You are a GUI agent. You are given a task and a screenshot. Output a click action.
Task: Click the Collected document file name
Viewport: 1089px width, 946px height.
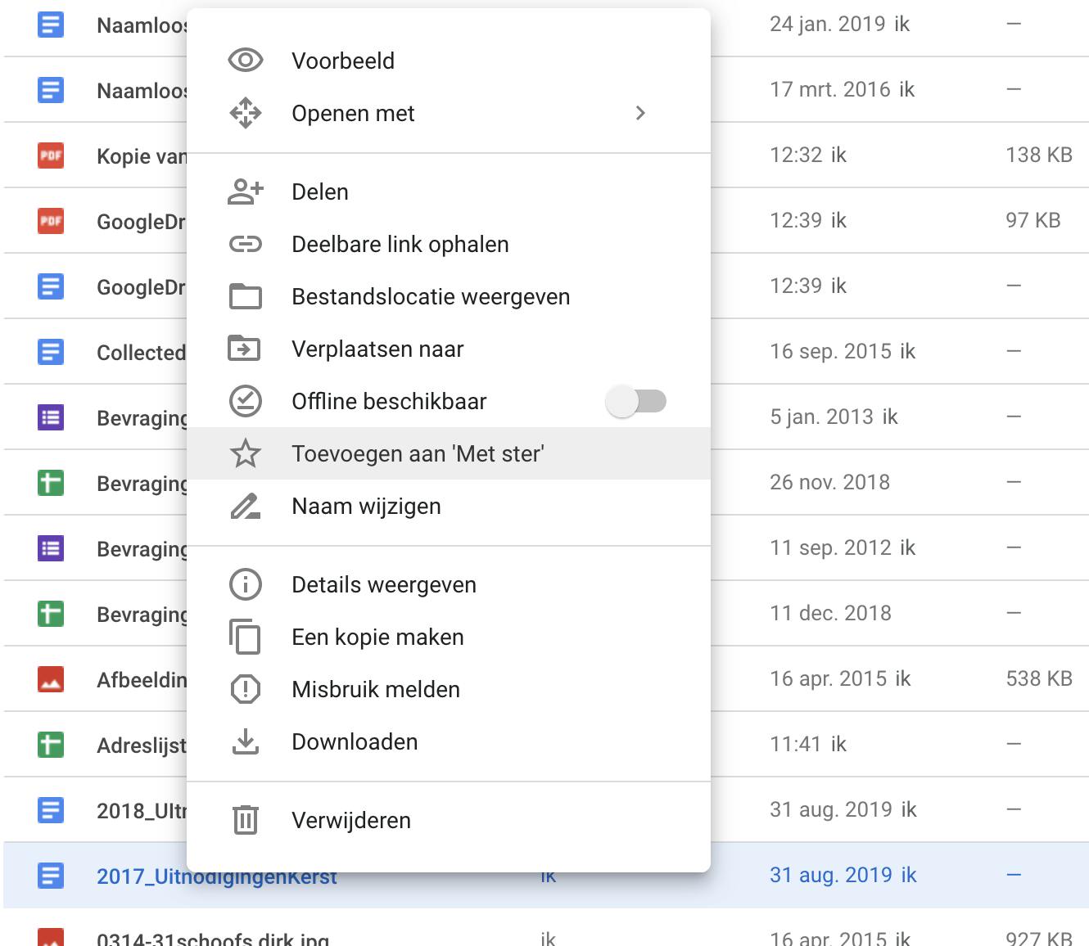(141, 352)
